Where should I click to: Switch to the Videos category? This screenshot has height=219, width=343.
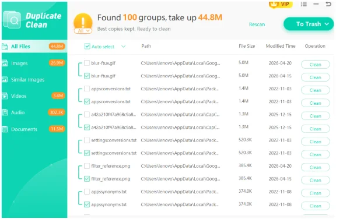(x=34, y=96)
